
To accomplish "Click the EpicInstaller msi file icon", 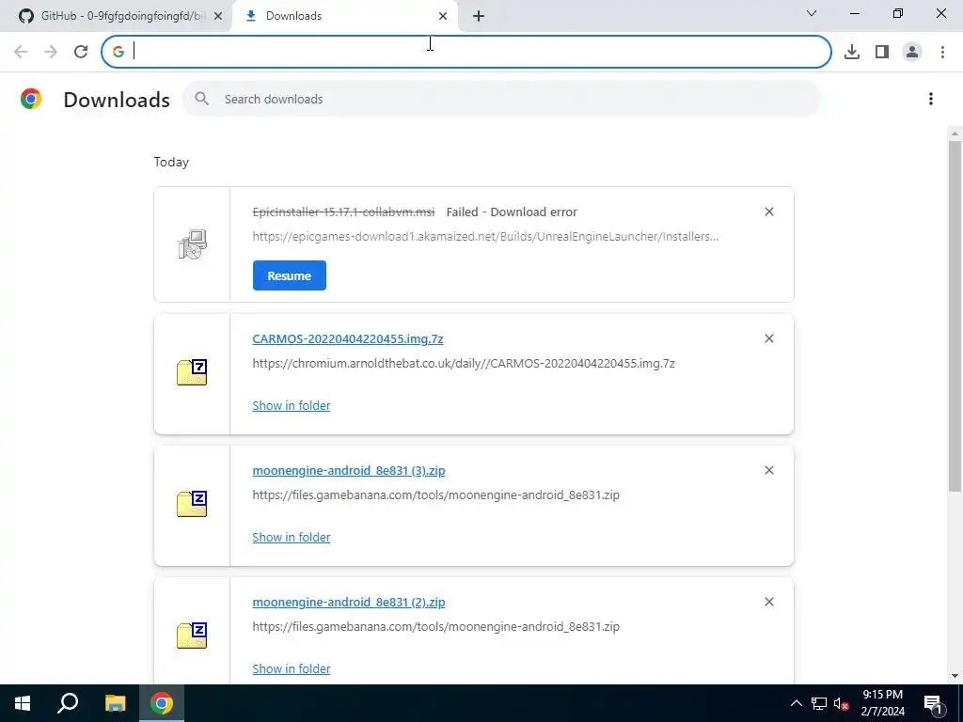I will (192, 244).
